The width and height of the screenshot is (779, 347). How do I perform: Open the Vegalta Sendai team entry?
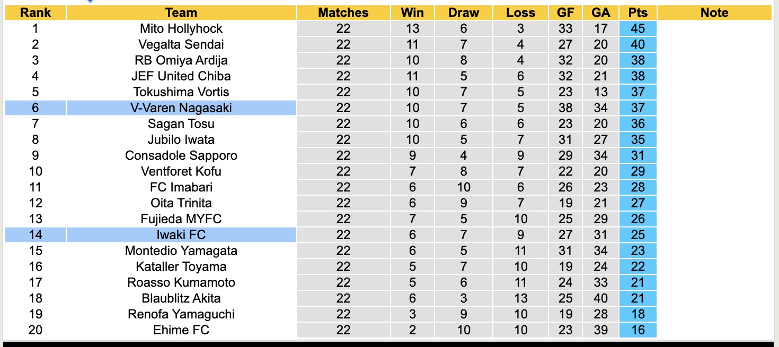point(181,44)
